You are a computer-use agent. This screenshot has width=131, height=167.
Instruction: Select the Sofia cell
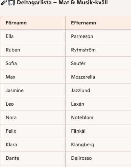pos(33,63)
